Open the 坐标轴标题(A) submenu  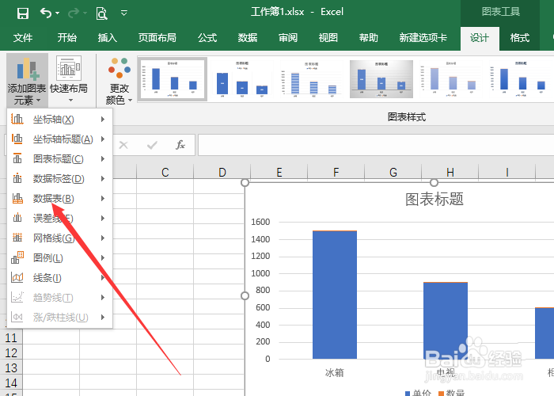(59, 139)
